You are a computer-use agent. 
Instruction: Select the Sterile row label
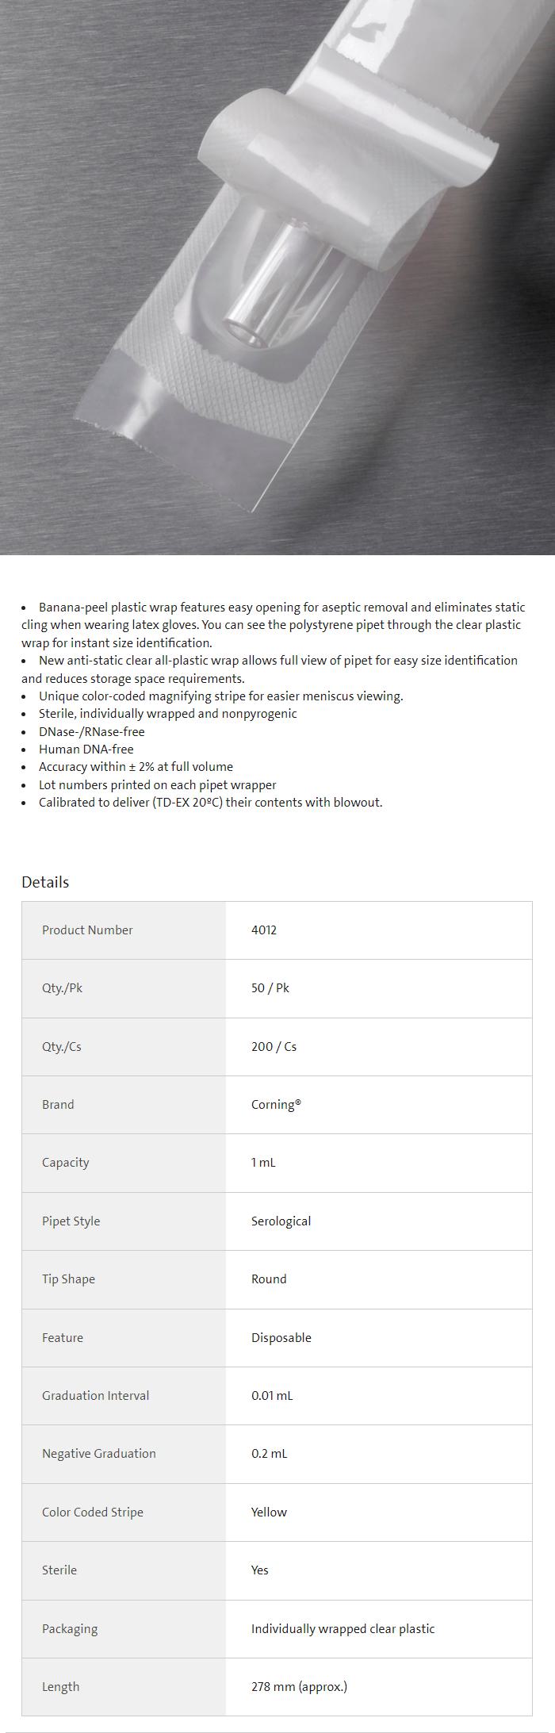[59, 1570]
